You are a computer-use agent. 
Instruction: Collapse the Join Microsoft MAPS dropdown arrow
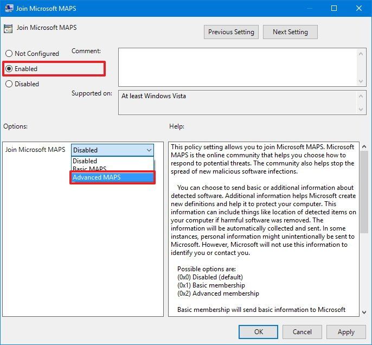click(149, 150)
